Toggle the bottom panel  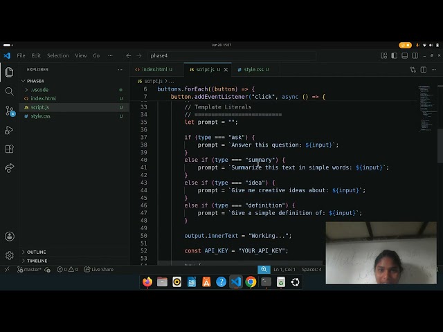[x=404, y=55]
